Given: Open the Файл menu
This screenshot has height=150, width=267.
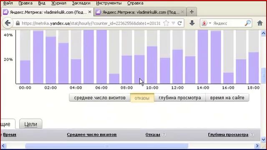Looking at the screenshot, I should (x=8, y=3).
